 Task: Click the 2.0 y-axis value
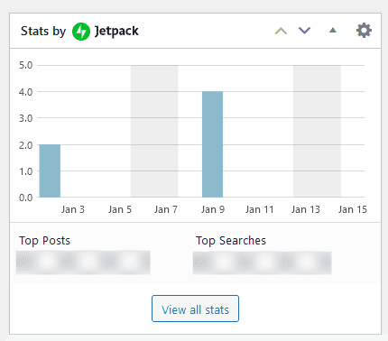(26, 145)
